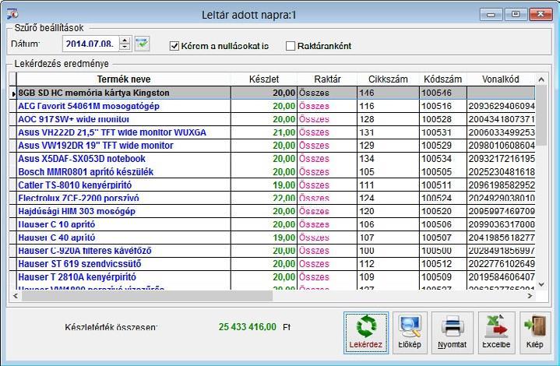Maximize the Leltár adott napra window
The width and height of the screenshot is (560, 366).
[x=516, y=15]
